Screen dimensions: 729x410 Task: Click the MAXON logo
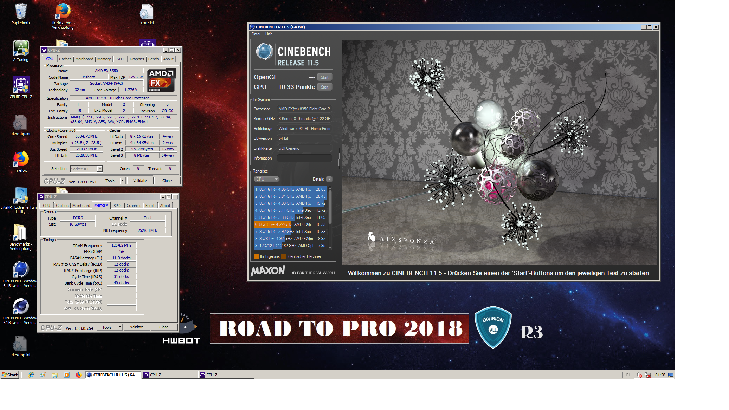(268, 271)
